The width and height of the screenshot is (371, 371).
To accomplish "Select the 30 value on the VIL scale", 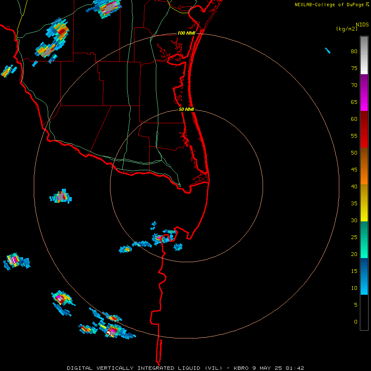I will click(354, 220).
